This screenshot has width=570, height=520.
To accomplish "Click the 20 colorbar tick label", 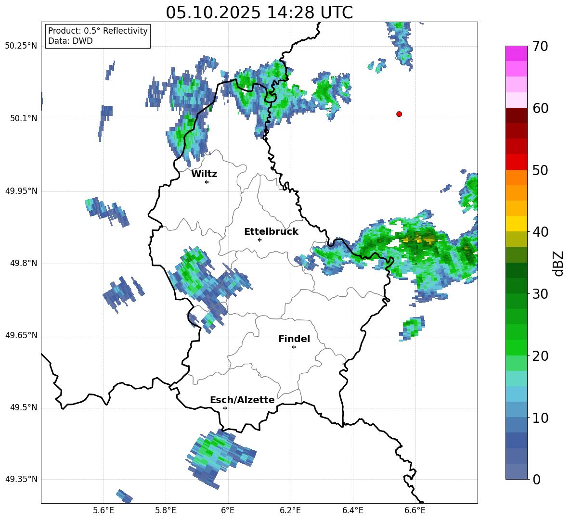I will pos(540,356).
